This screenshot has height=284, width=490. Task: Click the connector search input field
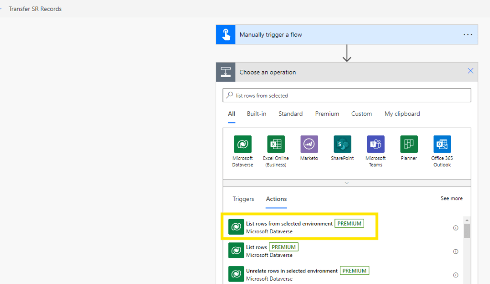click(x=347, y=96)
